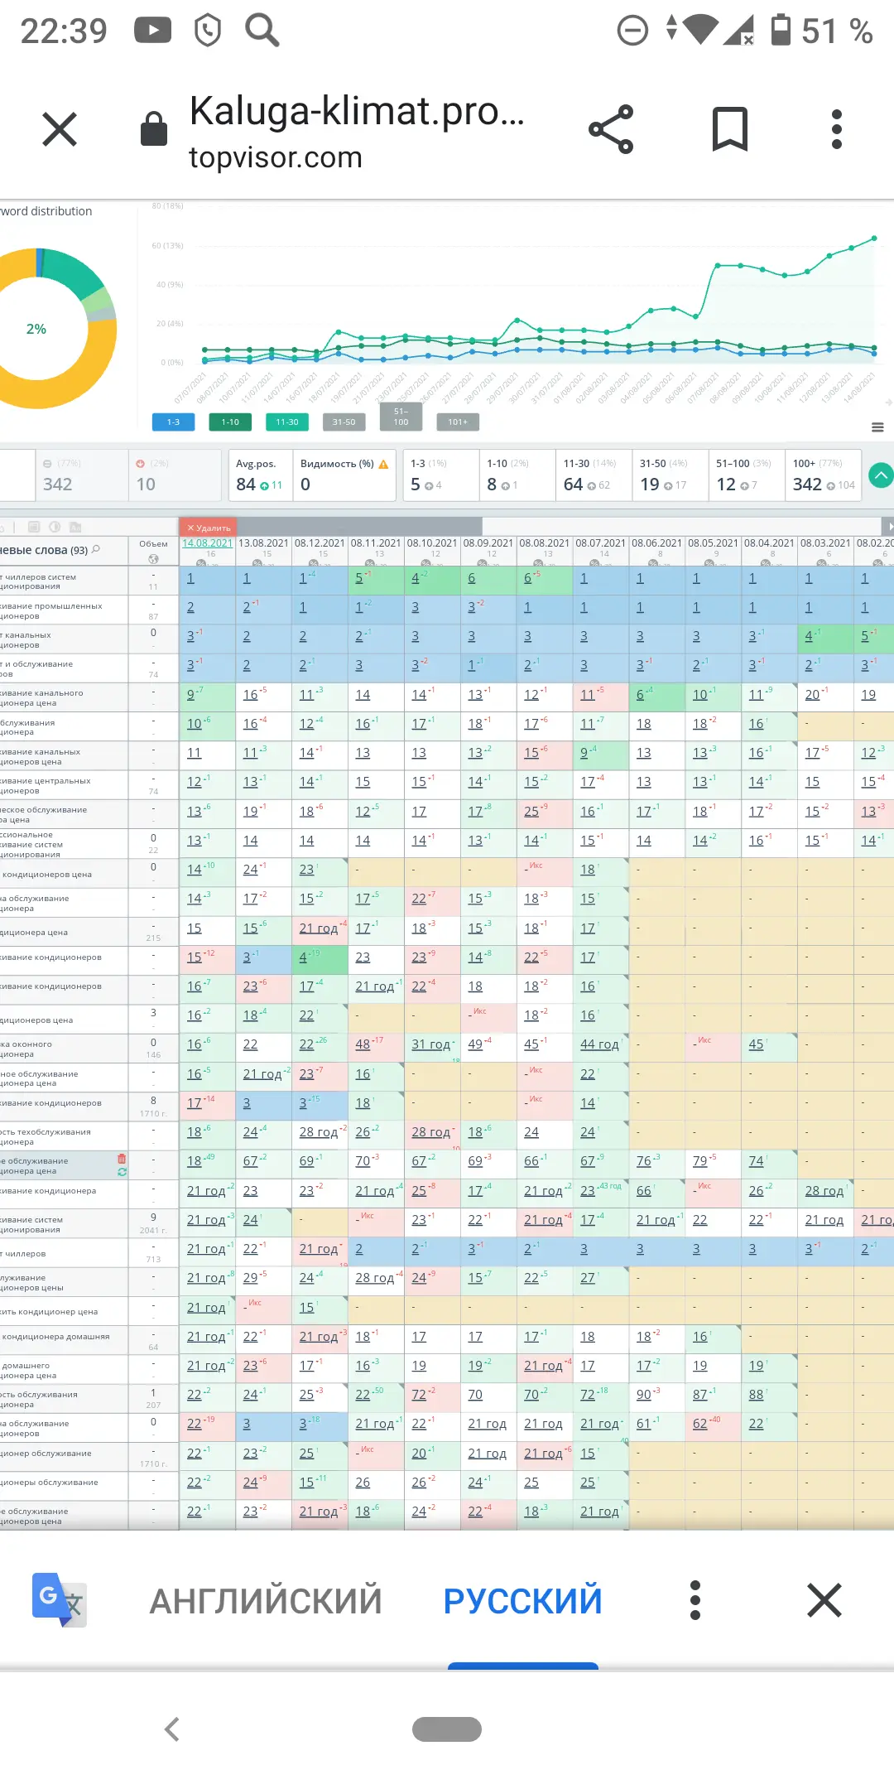The height and width of the screenshot is (1789, 894).
Task: Open position 67 in 13.08.2021 column
Action: [251, 1161]
